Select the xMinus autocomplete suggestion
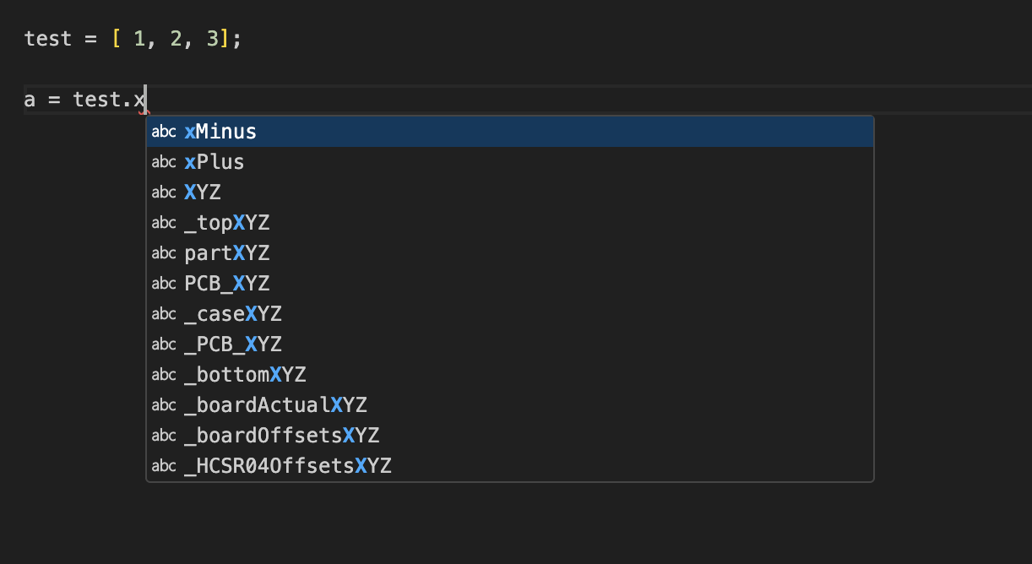This screenshot has width=1032, height=564. point(220,132)
